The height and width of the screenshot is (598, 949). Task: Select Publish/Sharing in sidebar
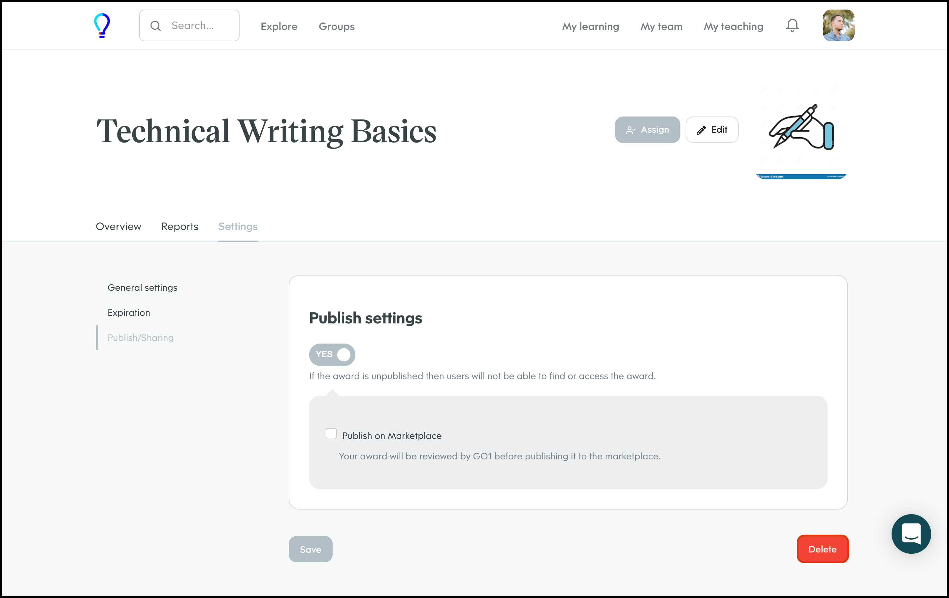140,337
